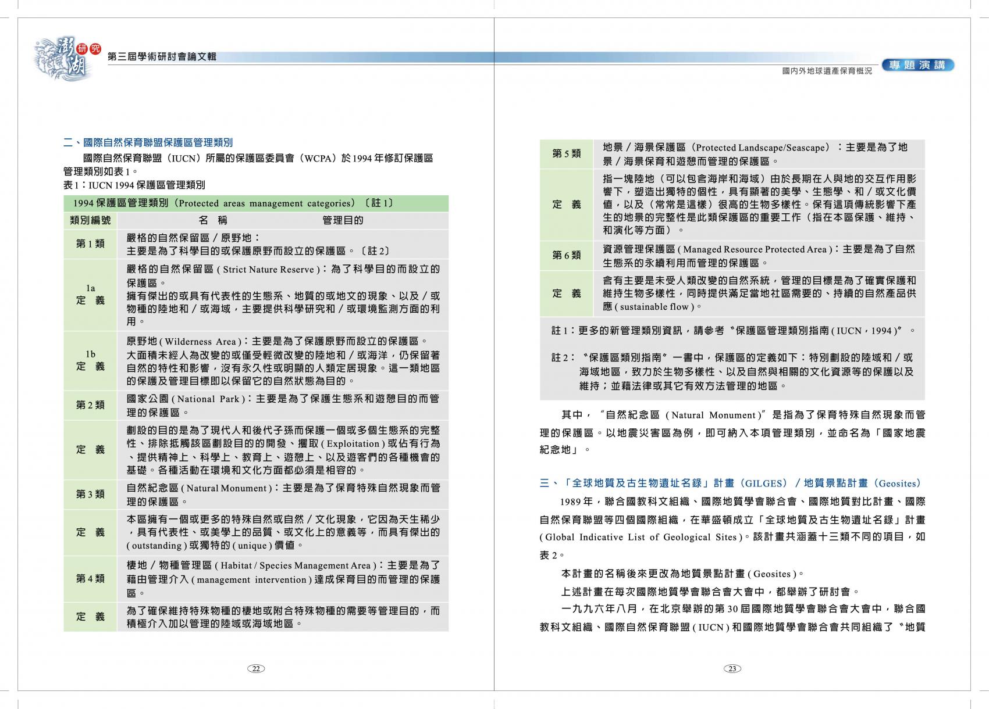This screenshot has height=709, width=989.
Task: Click the 專題演講 blue badge
Action: click(x=917, y=65)
